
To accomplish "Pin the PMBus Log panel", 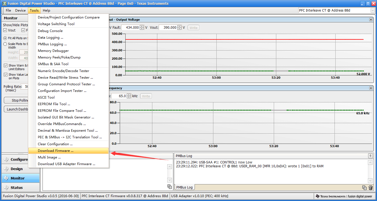I will (x=370, y=156).
